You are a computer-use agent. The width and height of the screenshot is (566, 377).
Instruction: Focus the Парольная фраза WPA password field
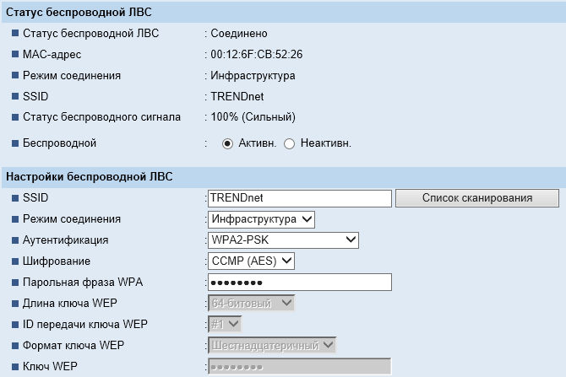pyautogui.click(x=300, y=283)
